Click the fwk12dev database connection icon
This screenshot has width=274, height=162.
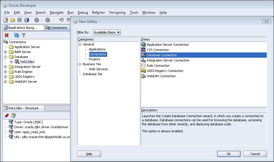tap(17, 61)
